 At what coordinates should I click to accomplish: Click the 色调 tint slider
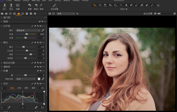26,38
